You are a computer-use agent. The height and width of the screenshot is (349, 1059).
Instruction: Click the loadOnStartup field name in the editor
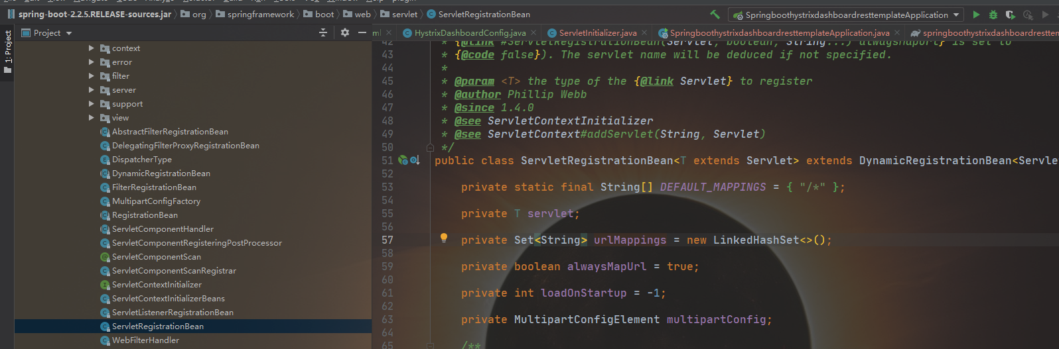(583, 293)
